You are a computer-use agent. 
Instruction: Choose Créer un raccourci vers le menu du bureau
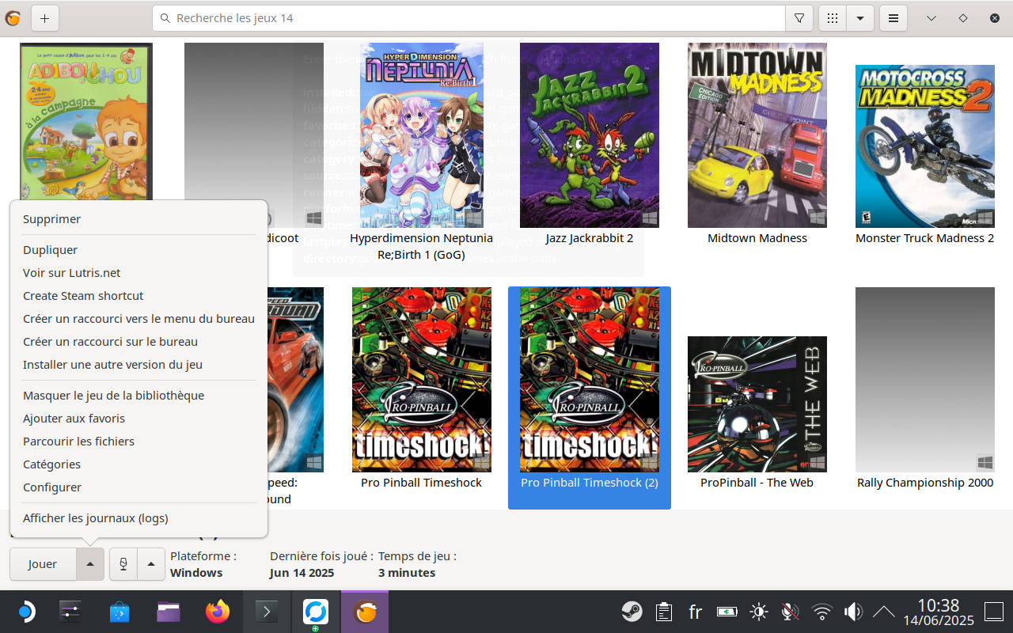(138, 319)
